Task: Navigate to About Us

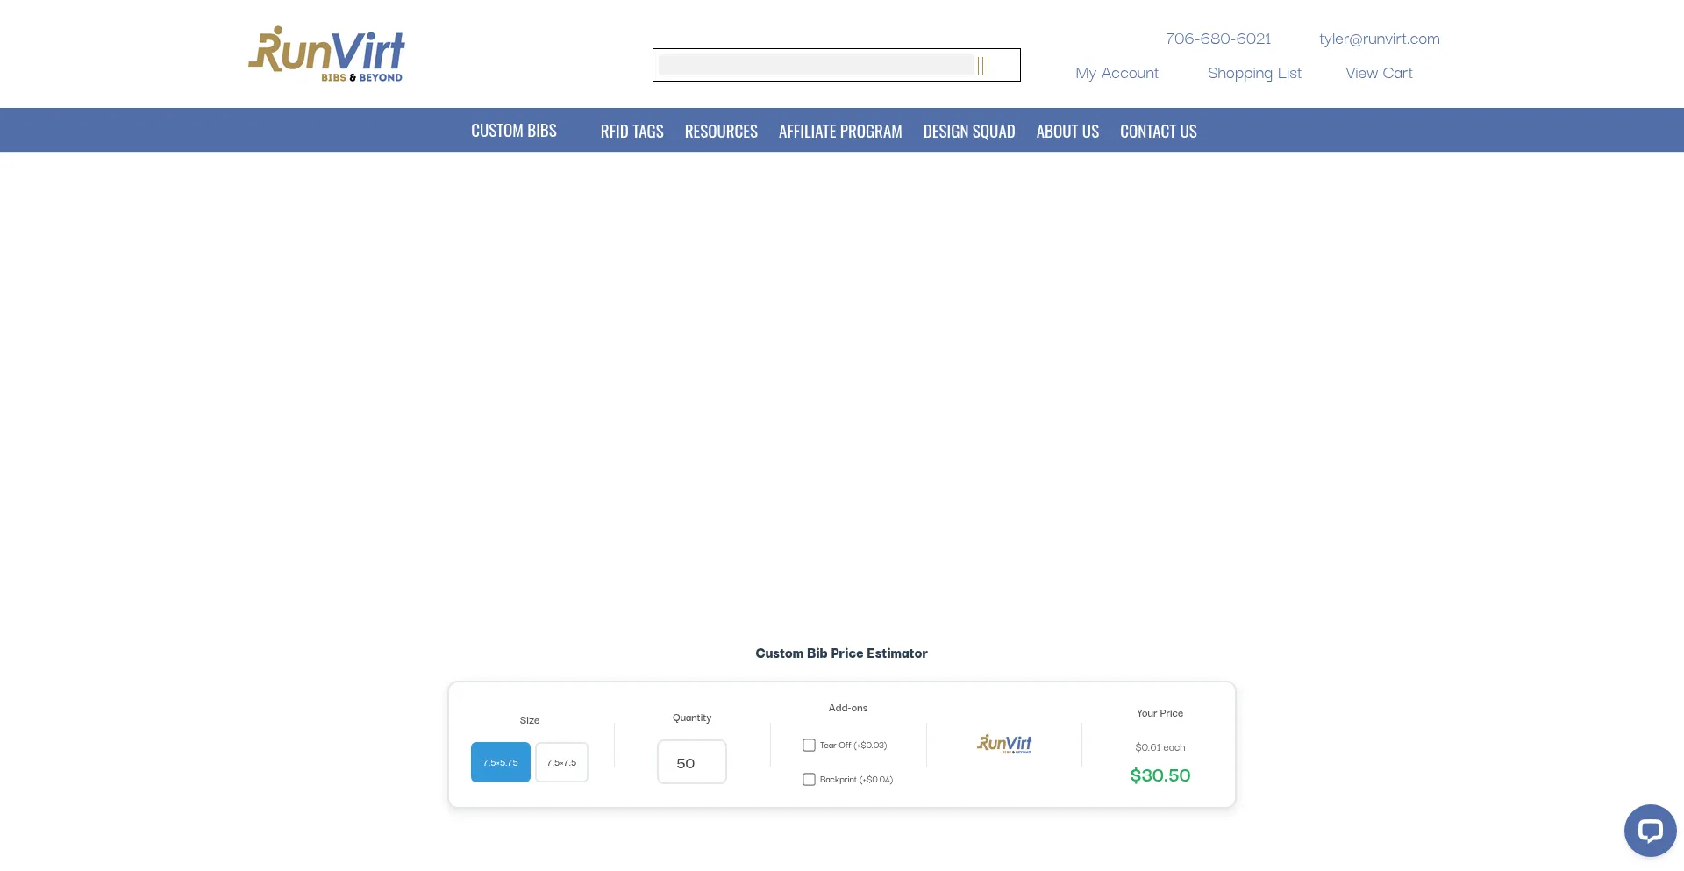Action: (1067, 132)
